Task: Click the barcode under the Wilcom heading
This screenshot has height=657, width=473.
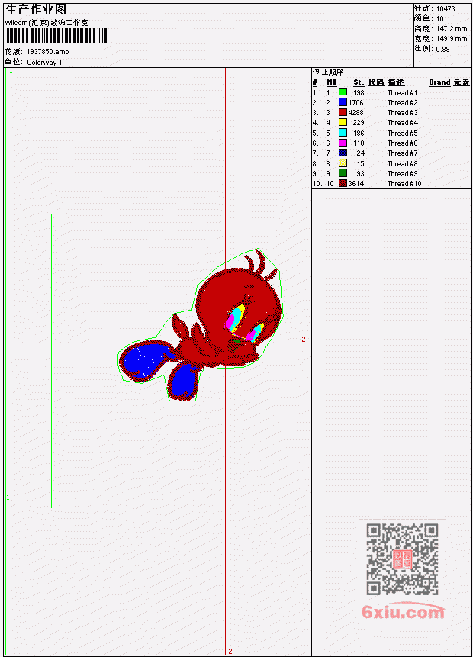Action: click(x=56, y=37)
